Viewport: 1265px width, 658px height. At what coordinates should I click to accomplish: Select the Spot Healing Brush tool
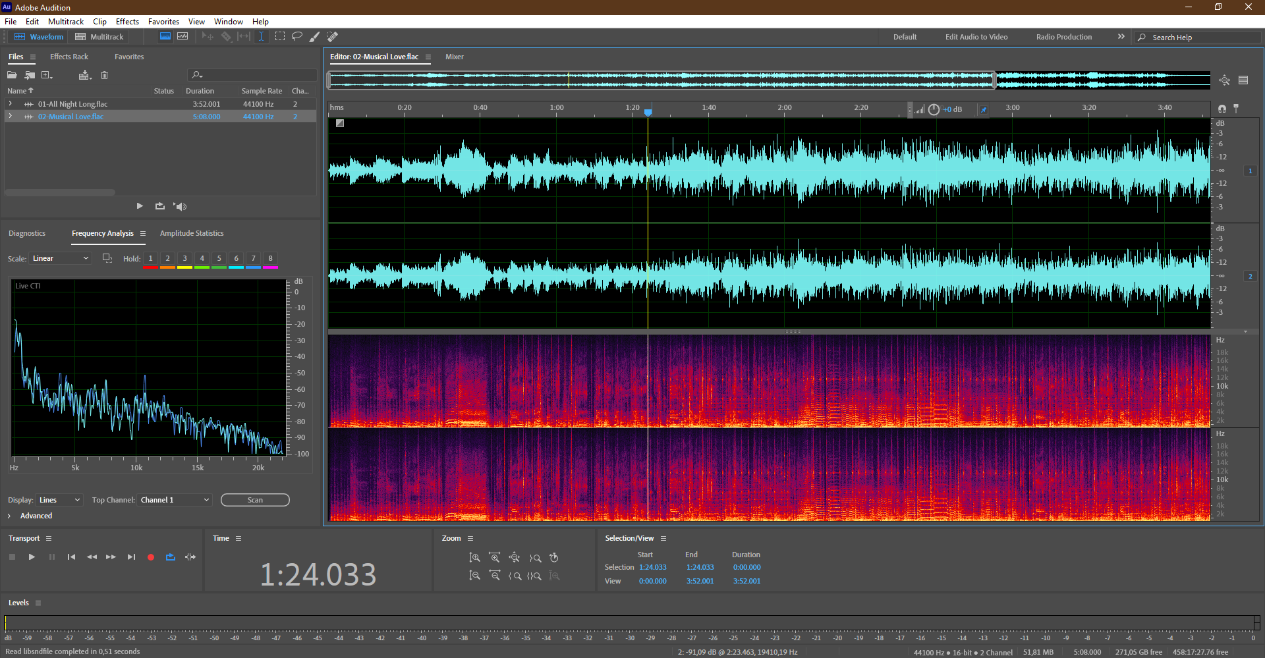(333, 37)
